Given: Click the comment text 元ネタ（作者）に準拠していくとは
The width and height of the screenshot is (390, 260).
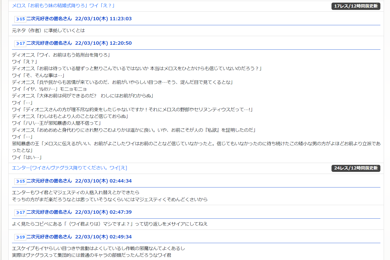Looking at the screenshot, I should (x=48, y=31).
